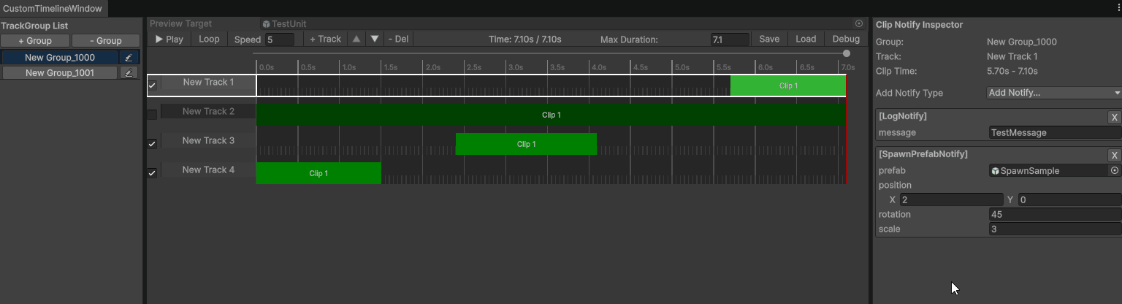Click the + Track button

pos(325,39)
